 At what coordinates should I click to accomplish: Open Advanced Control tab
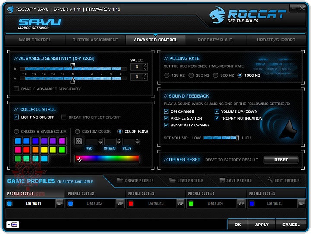155,40
